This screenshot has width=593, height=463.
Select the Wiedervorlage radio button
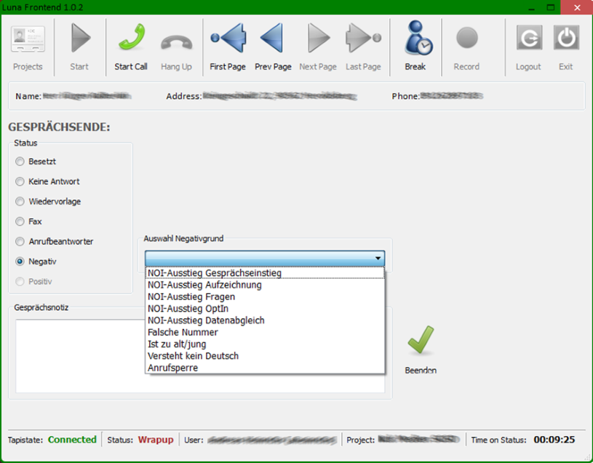[x=20, y=202]
